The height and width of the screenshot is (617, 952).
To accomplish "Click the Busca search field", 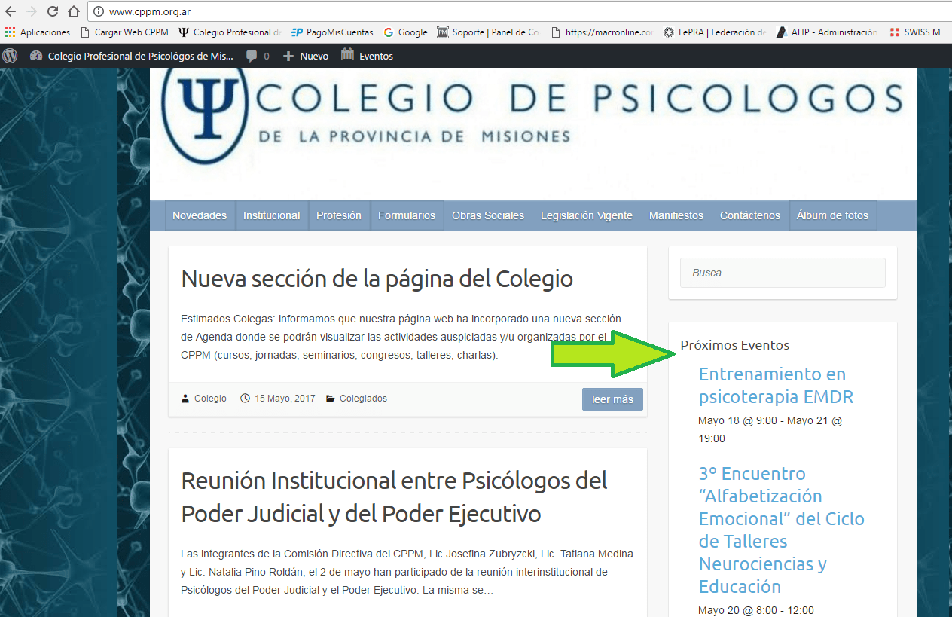I will (x=783, y=273).
